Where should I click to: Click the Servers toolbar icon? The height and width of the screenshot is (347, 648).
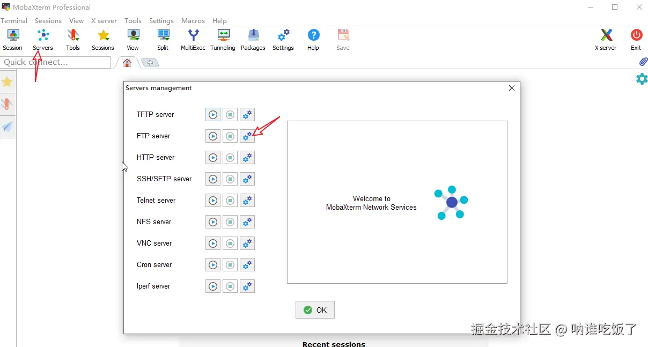(43, 40)
